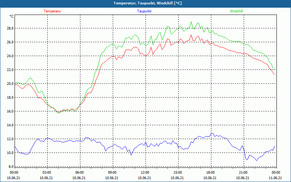Click the 8,0 y-axis value

11,167
